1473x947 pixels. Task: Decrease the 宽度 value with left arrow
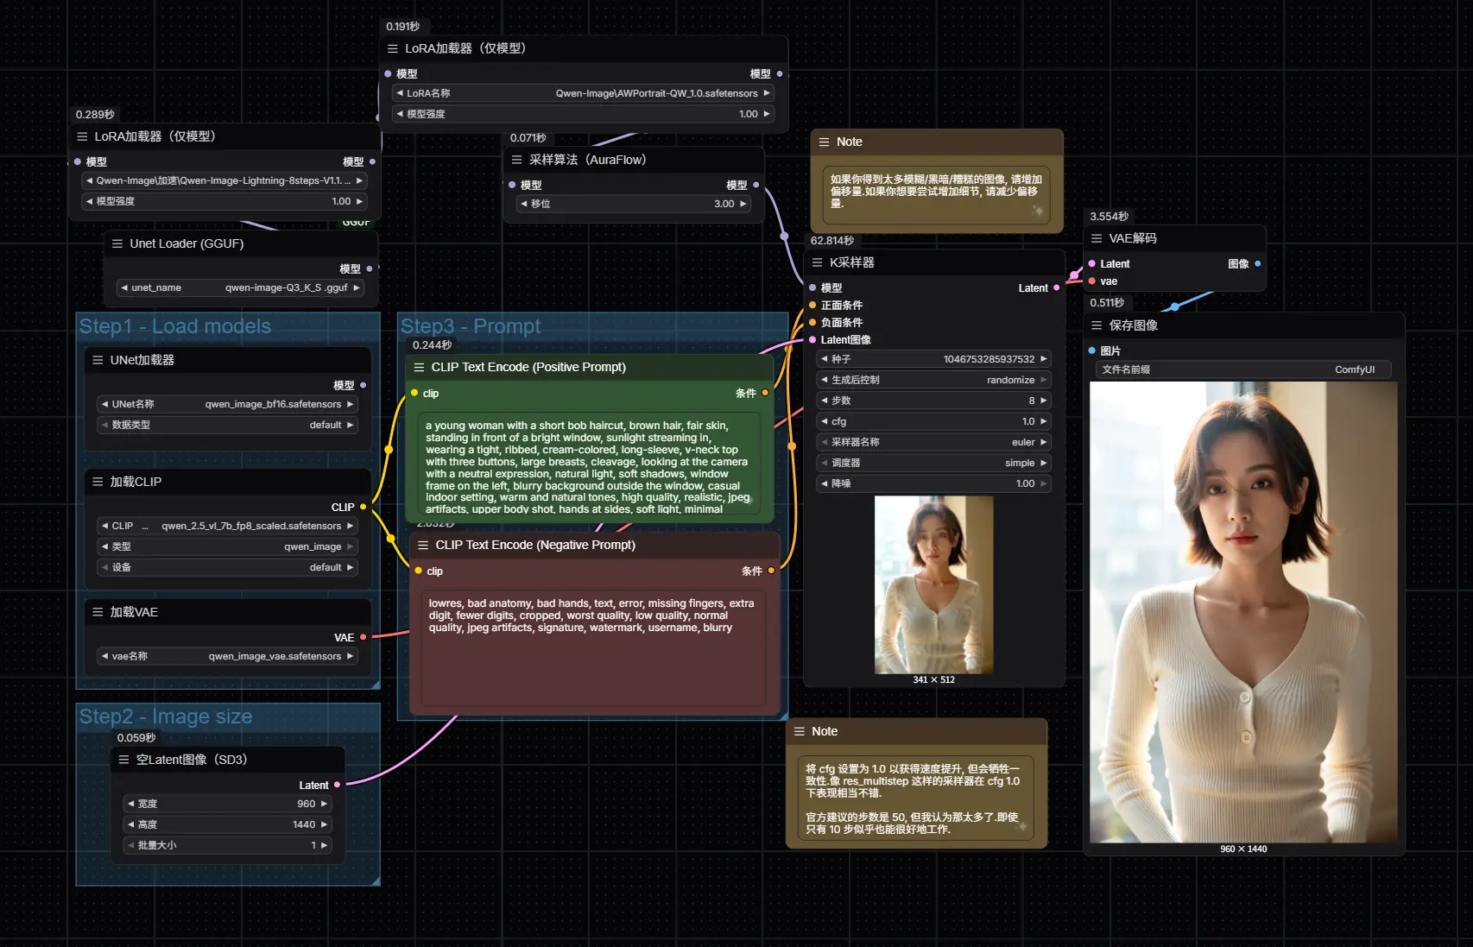point(130,804)
